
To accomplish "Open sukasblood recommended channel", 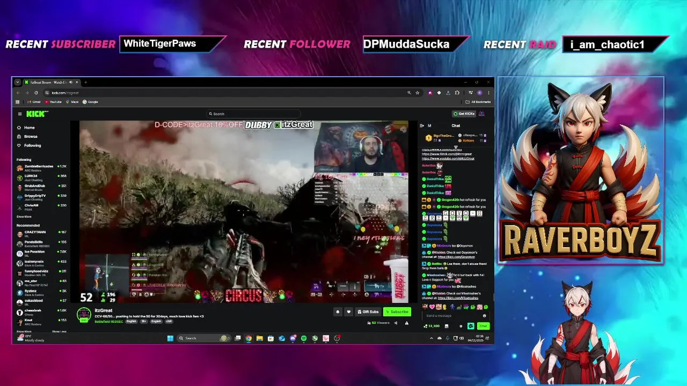I will pos(42,302).
